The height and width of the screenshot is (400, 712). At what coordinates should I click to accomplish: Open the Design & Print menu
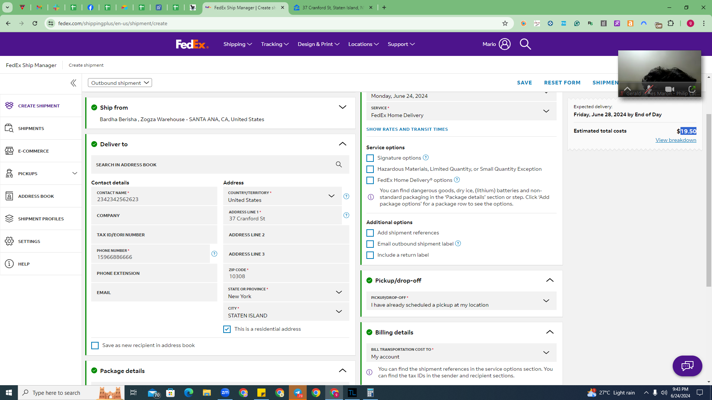pyautogui.click(x=319, y=44)
